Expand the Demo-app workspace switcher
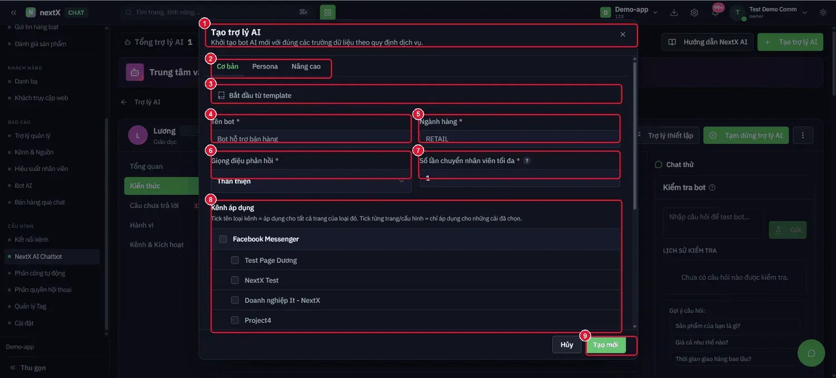Screen dimensions: 836x378 pyautogui.click(x=655, y=12)
